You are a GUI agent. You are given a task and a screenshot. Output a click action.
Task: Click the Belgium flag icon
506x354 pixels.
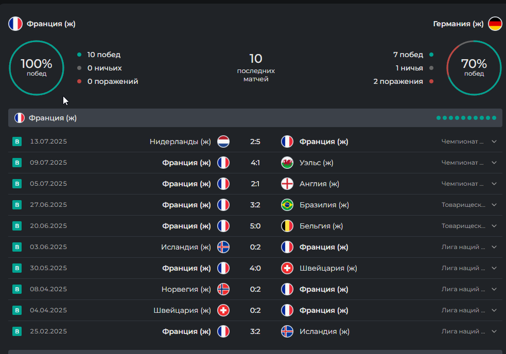(287, 226)
